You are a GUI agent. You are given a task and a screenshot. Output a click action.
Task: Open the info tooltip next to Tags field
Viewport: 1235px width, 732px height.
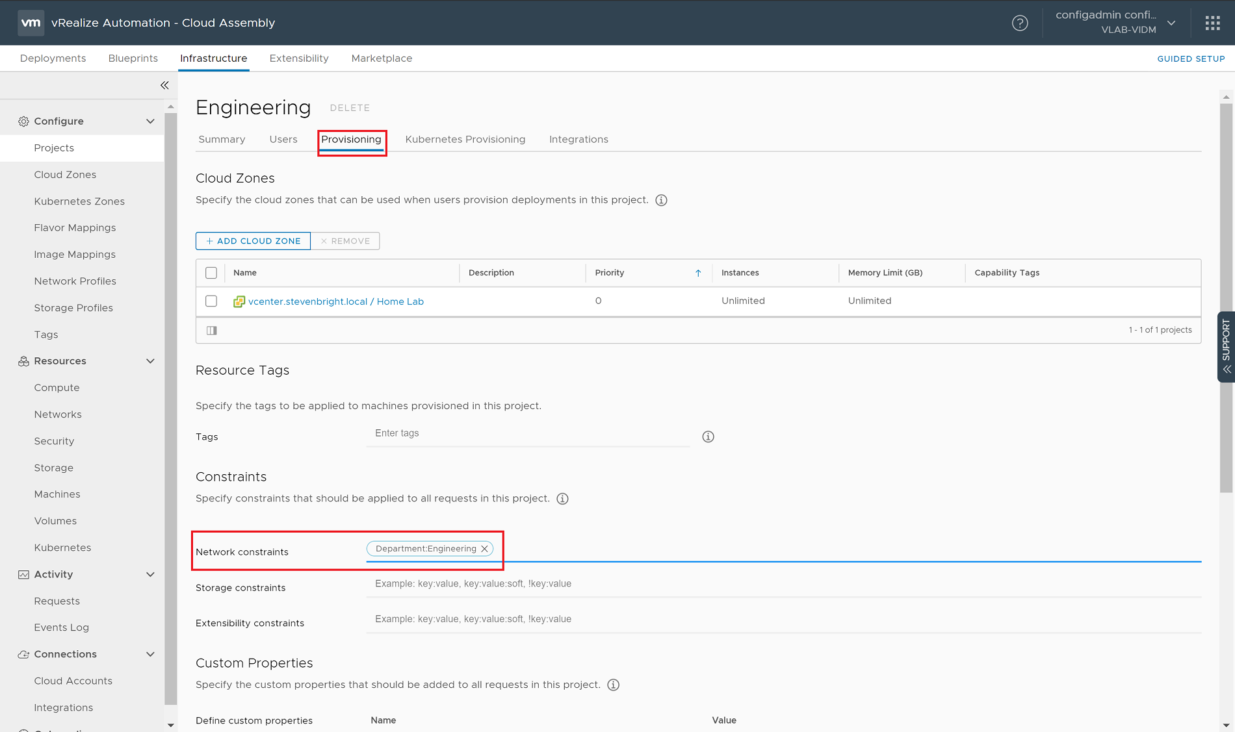[x=708, y=436]
